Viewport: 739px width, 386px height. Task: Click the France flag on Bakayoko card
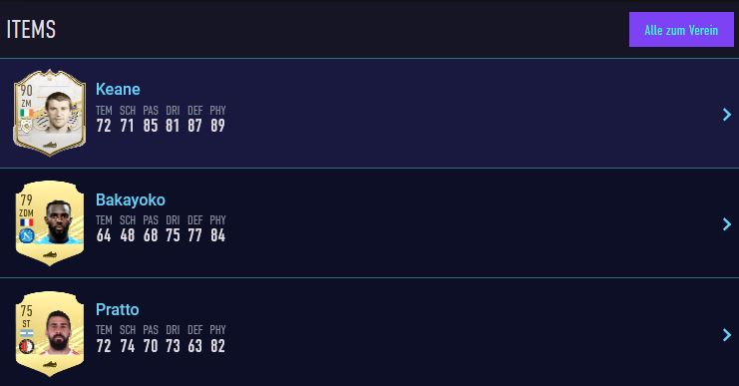pyautogui.click(x=26, y=222)
